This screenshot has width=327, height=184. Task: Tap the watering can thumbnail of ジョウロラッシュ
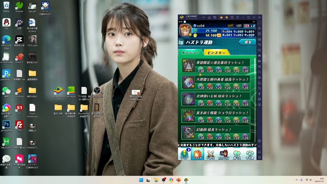coord(189,116)
